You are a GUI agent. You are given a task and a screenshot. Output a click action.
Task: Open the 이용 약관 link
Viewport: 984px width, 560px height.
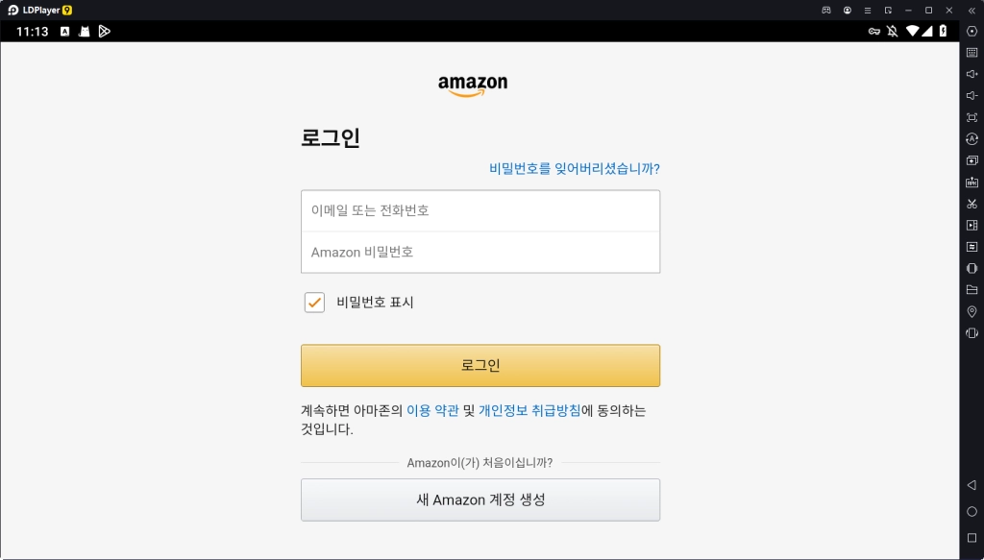(x=432, y=411)
